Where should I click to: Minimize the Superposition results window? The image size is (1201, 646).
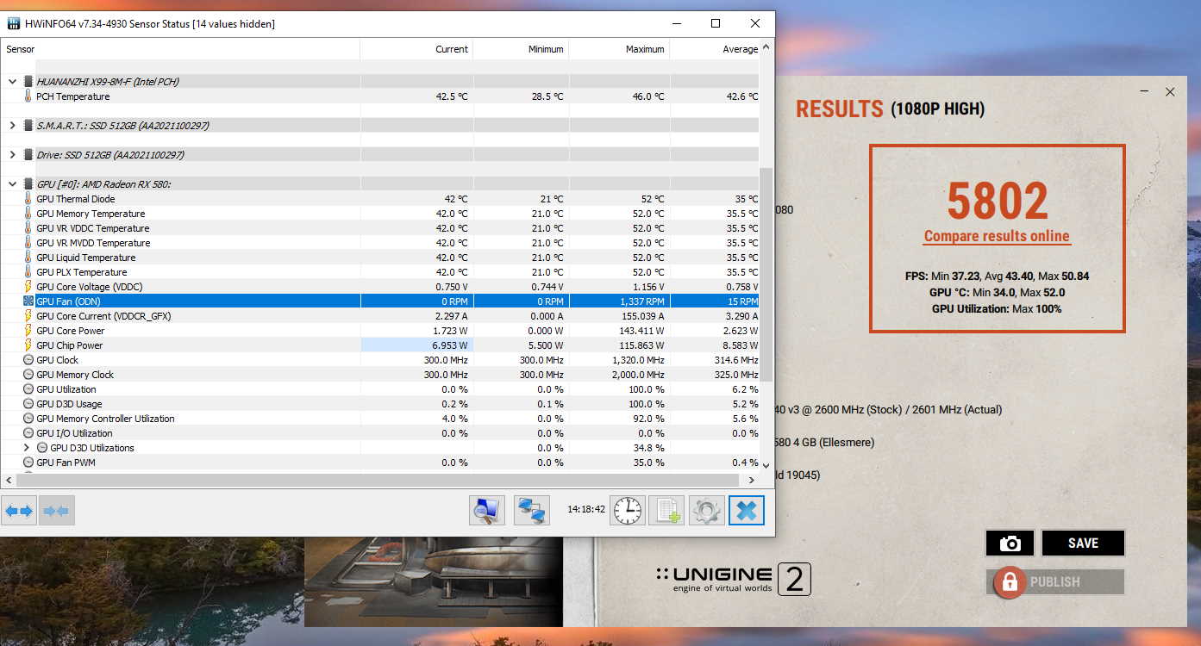pos(1144,91)
